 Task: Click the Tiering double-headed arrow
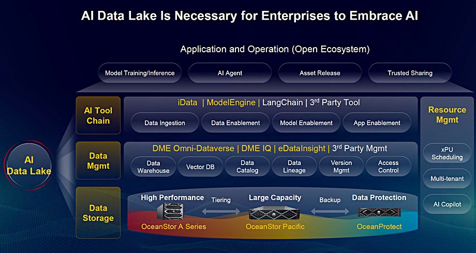pyautogui.click(x=221, y=211)
